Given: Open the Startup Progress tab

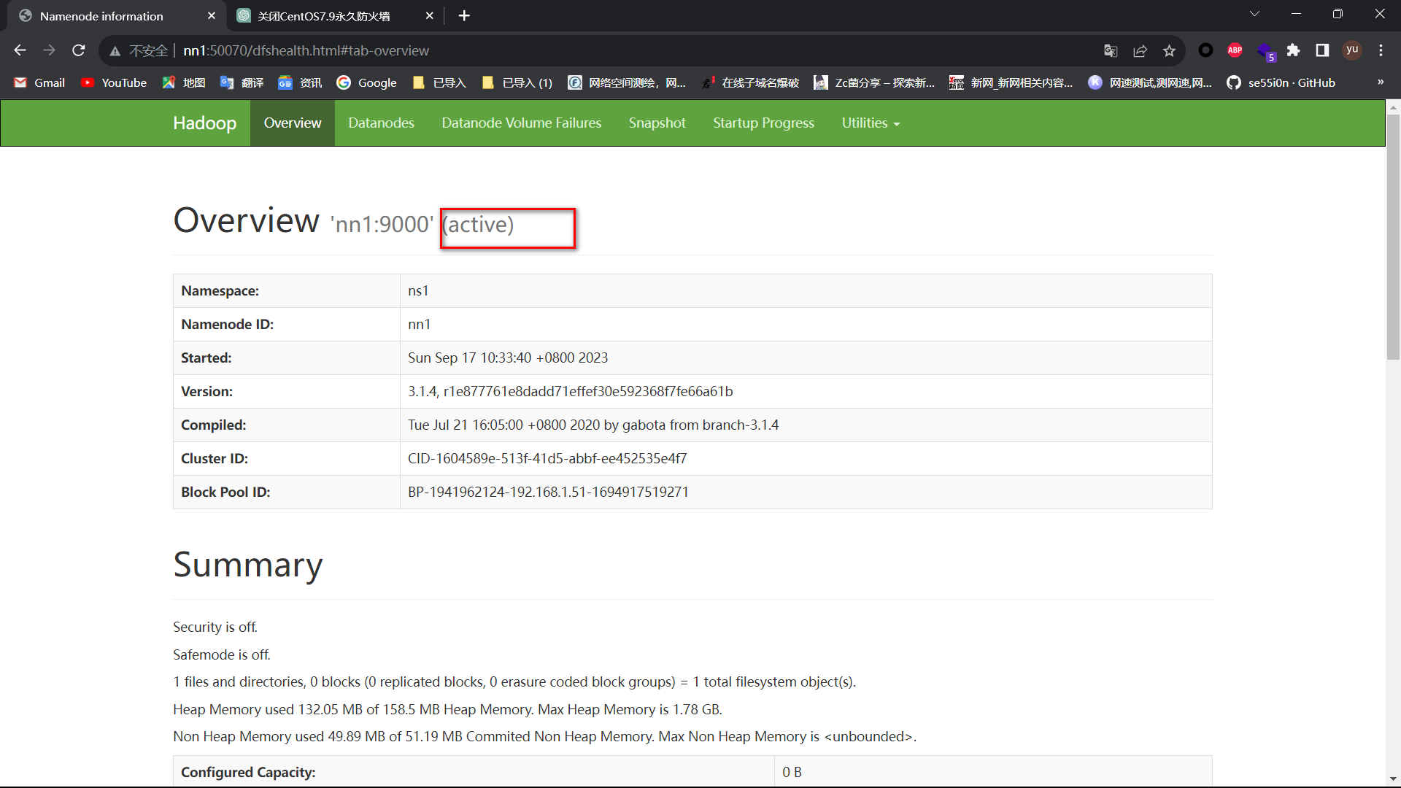Looking at the screenshot, I should [763, 123].
